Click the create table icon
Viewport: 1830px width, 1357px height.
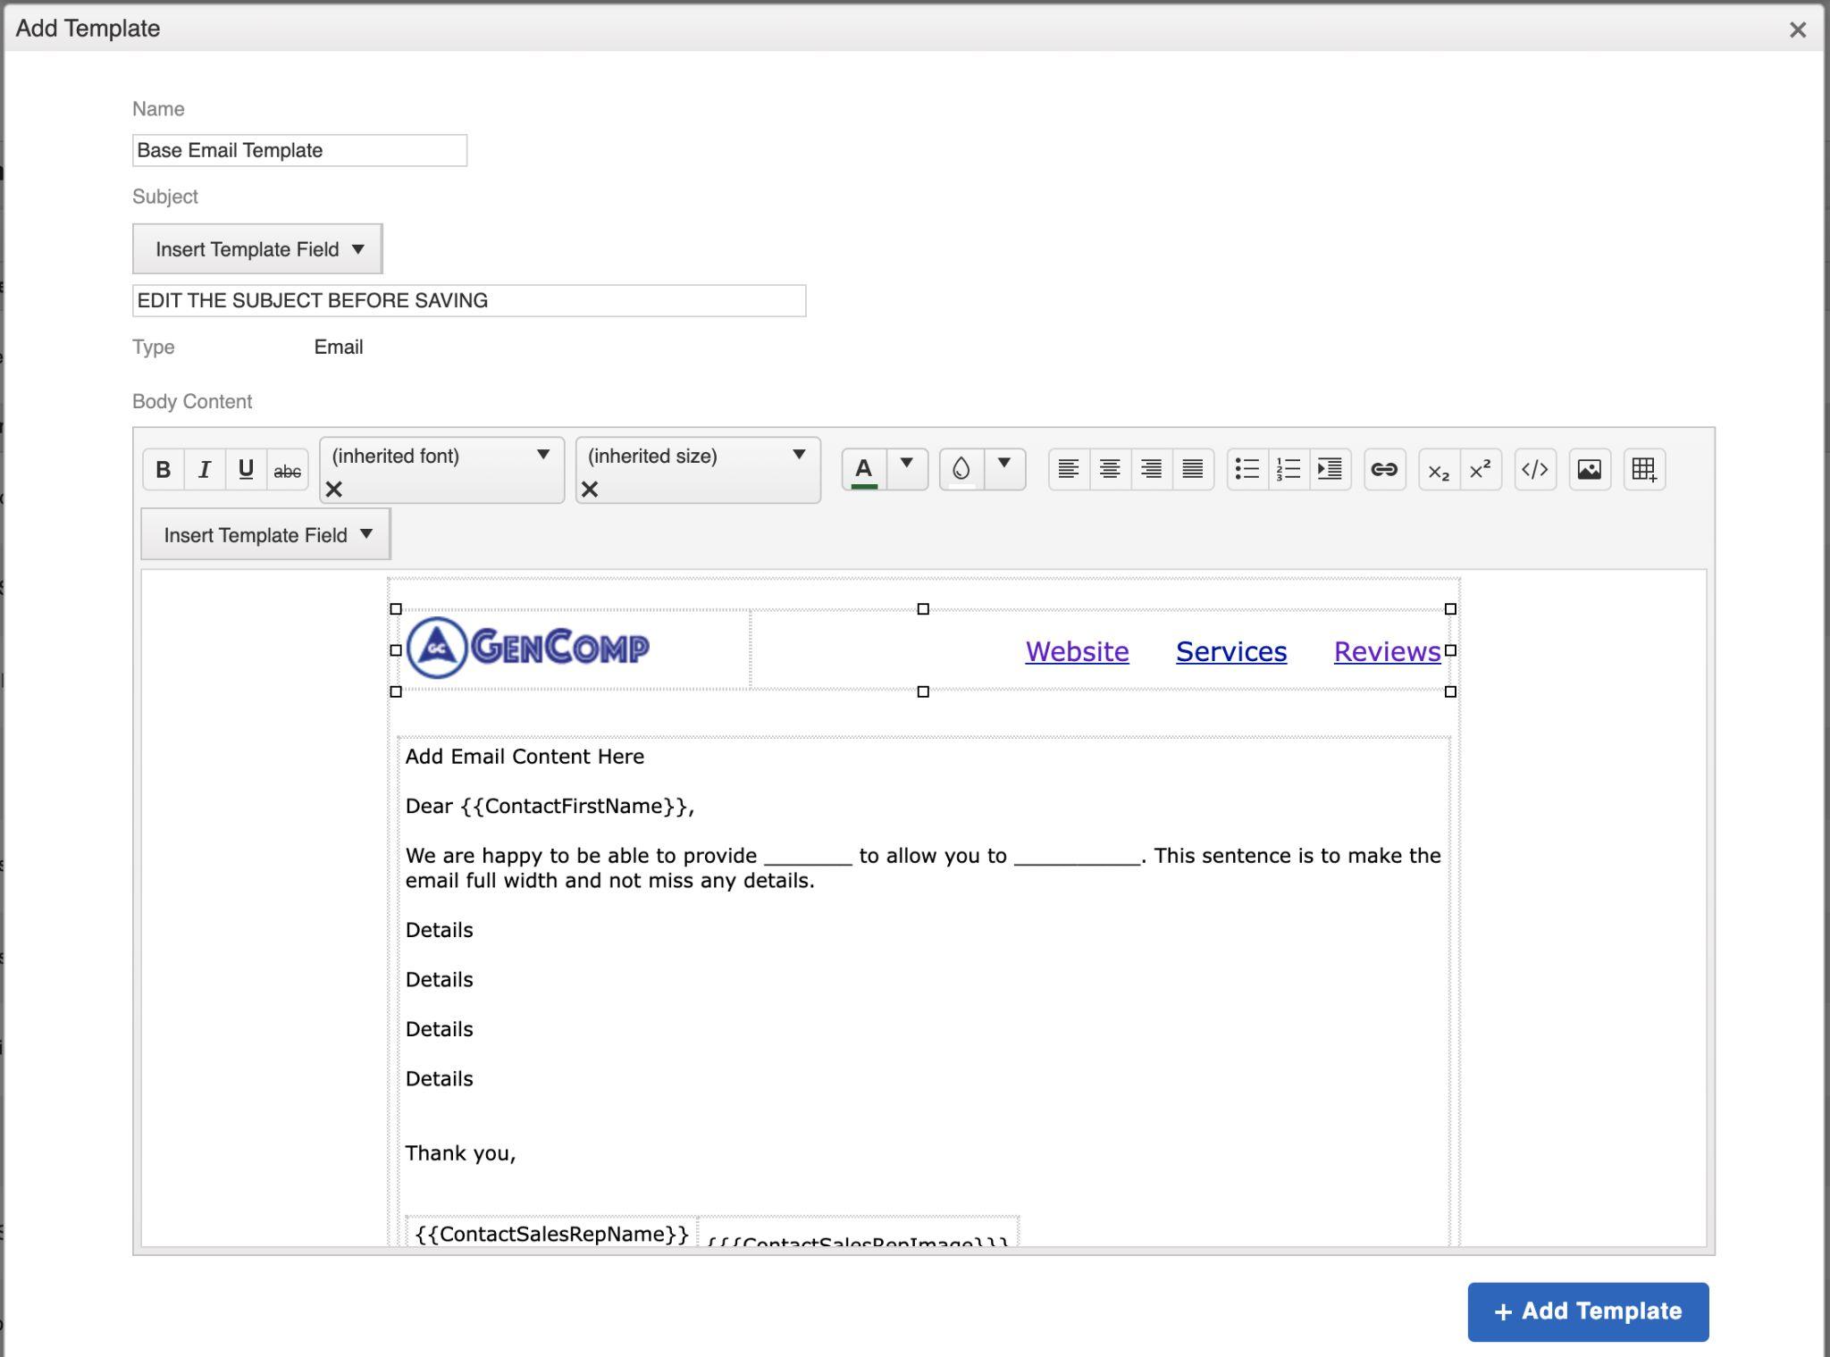point(1643,469)
